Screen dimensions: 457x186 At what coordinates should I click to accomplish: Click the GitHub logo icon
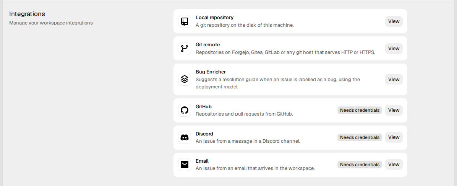185,110
